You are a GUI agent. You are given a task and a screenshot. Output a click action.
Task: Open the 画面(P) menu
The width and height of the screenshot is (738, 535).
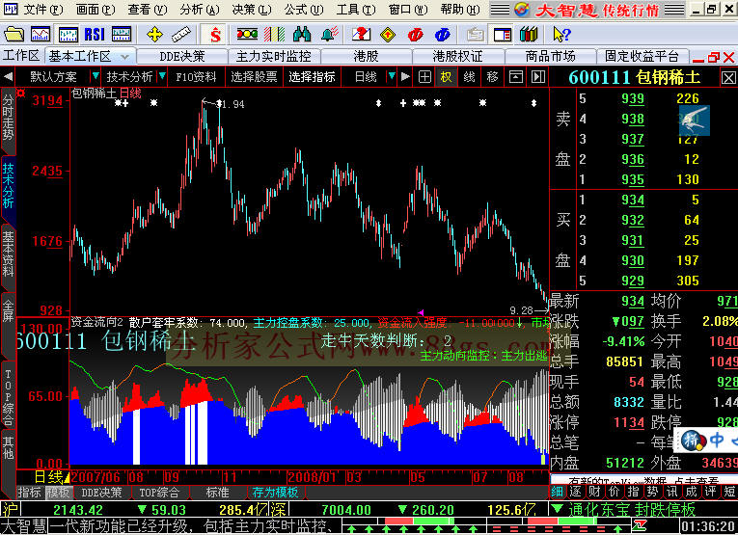pyautogui.click(x=95, y=10)
